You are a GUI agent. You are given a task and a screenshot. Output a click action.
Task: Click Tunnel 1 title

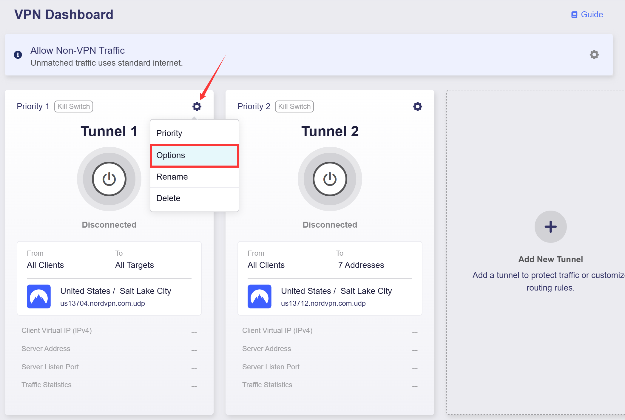tap(109, 132)
